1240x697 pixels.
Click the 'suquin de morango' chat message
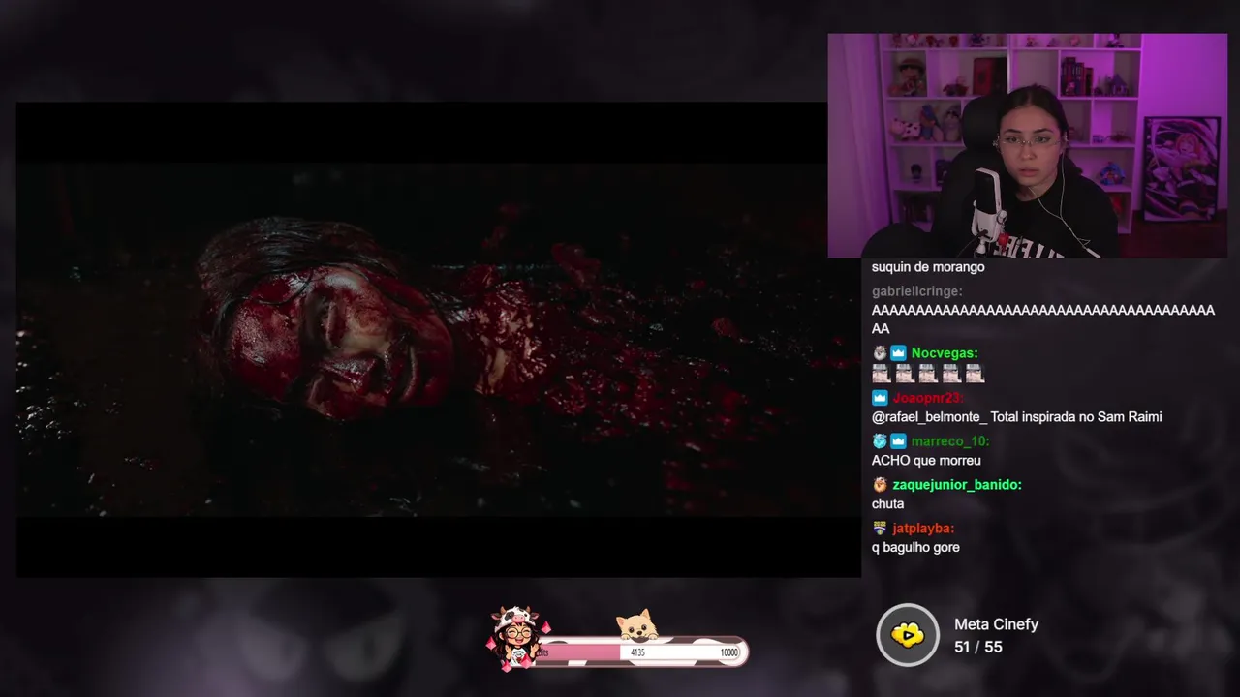tap(928, 267)
